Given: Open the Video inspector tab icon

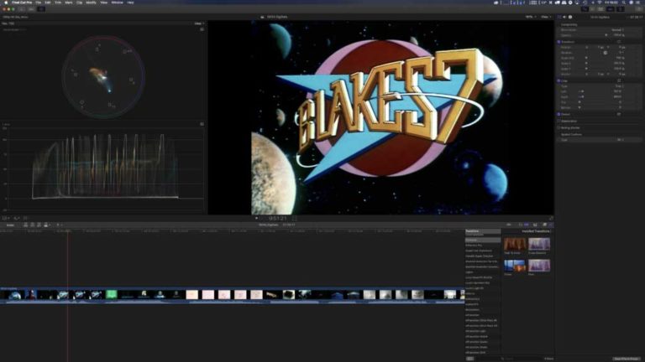Looking at the screenshot, I should [x=559, y=18].
